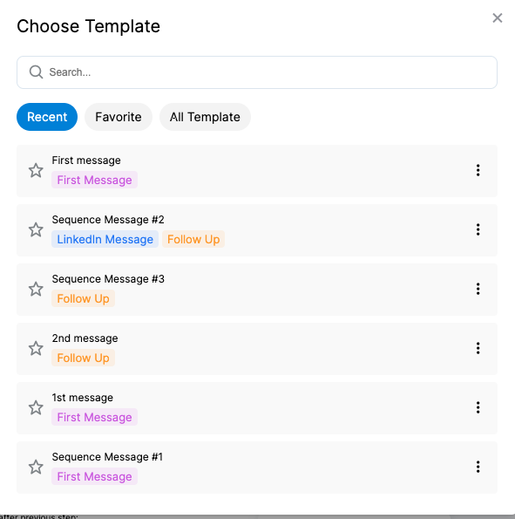Star the Sequence Message #2 template
Viewport: 515px width, 519px height.
pyautogui.click(x=36, y=229)
